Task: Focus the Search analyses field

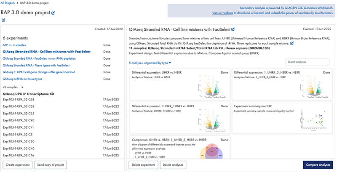Action: click(308, 62)
